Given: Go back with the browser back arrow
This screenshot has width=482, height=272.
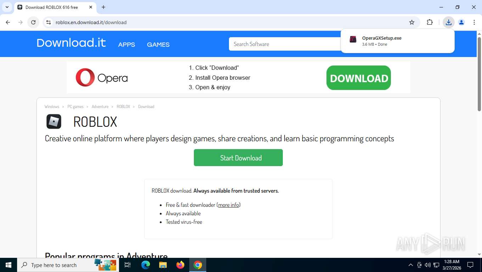Looking at the screenshot, I should tap(8, 22).
